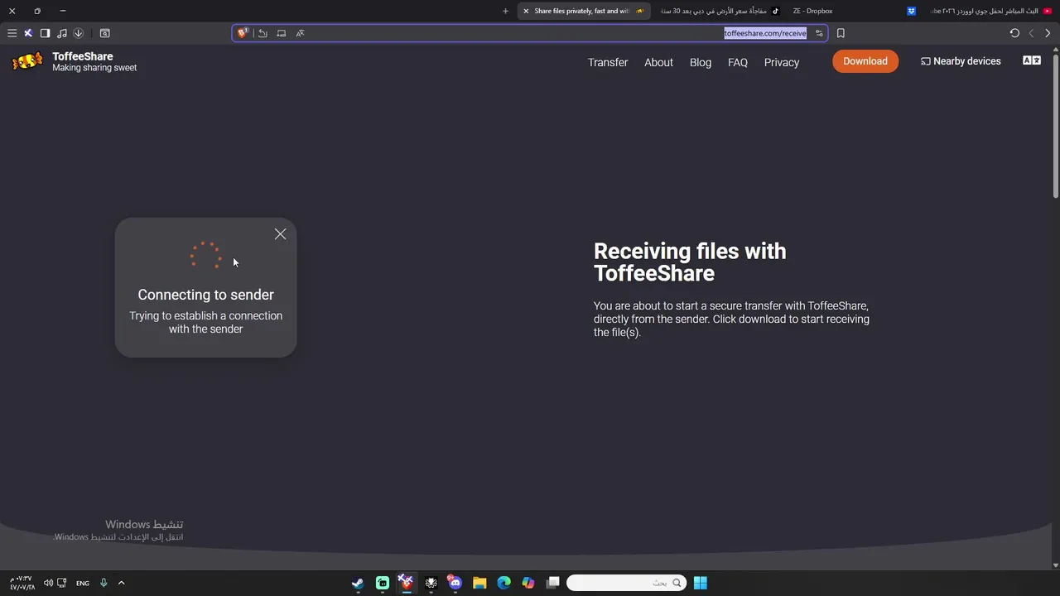The image size is (1060, 596).
Task: Open the Privacy page
Action: [x=782, y=62]
